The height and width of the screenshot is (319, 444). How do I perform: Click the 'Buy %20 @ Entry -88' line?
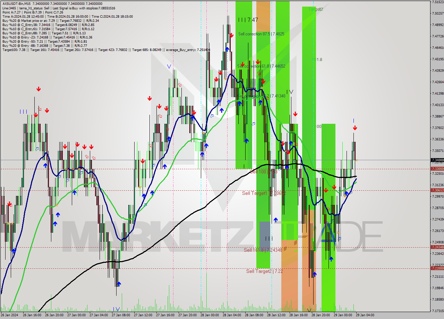pos(44,45)
